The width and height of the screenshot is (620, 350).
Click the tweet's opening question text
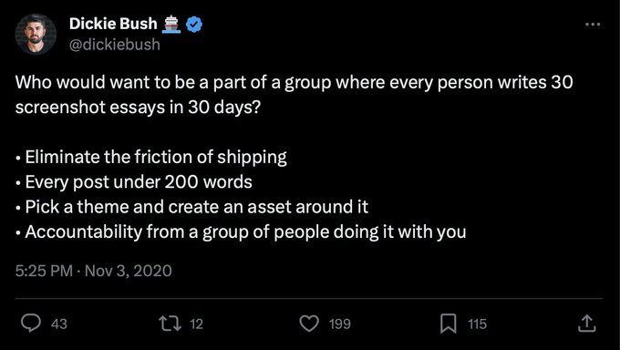point(294,95)
